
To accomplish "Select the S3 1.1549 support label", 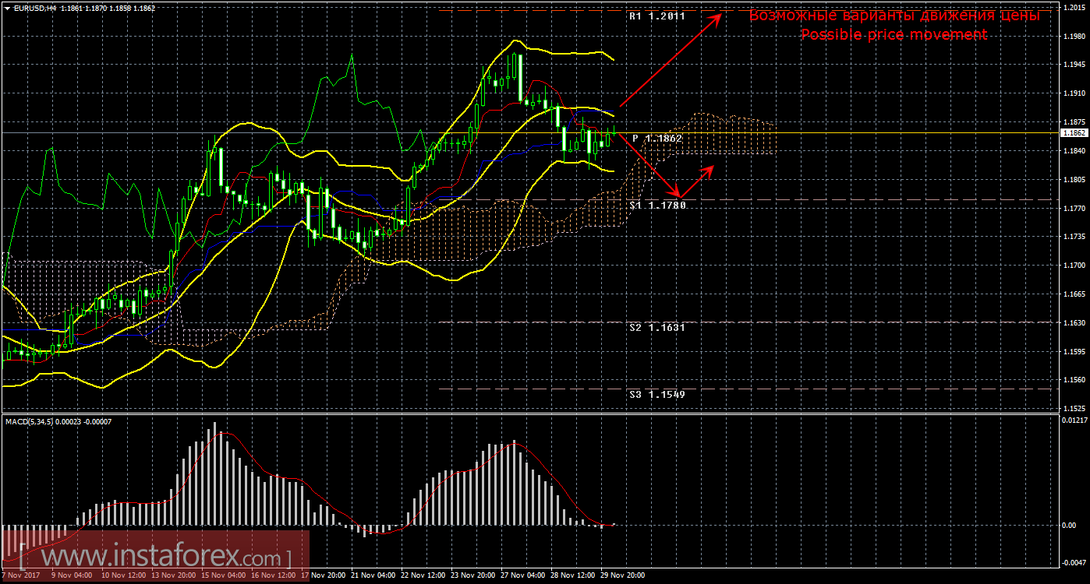I will 656,395.
